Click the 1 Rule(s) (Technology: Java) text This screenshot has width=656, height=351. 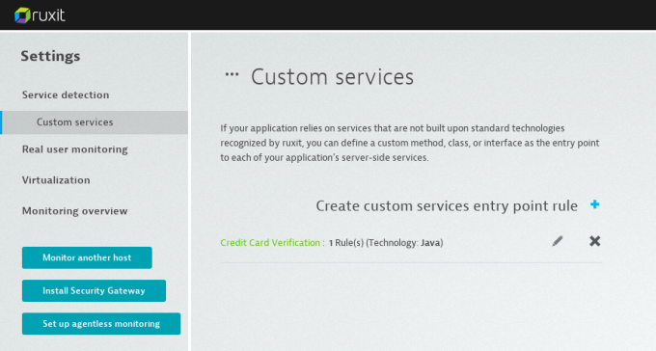[x=386, y=243]
